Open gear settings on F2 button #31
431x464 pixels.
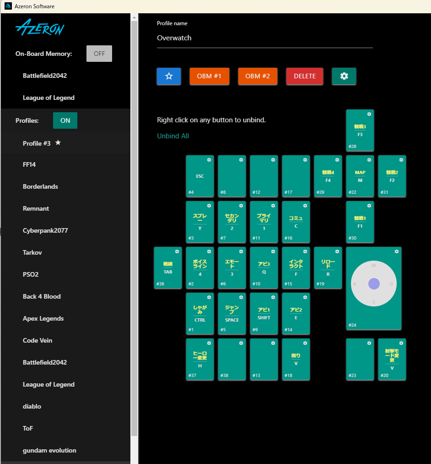(x=401, y=160)
